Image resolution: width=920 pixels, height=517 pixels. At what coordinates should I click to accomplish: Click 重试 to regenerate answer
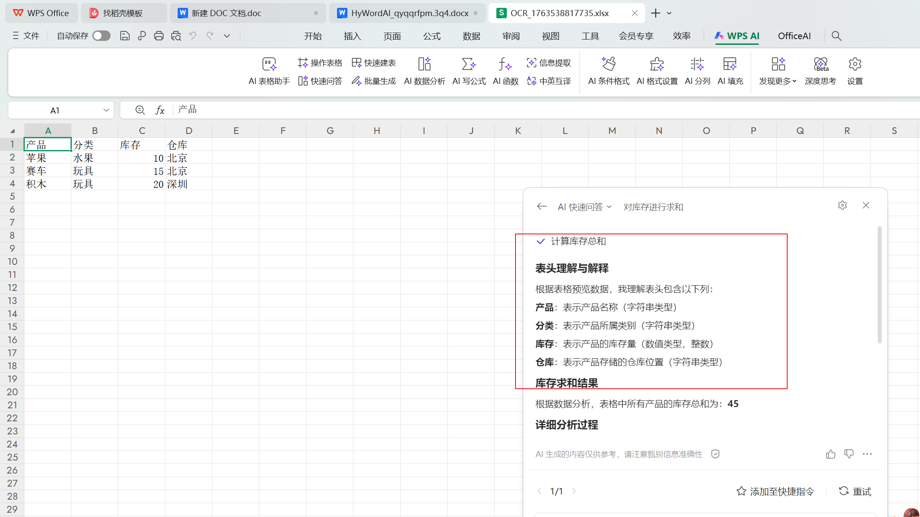tap(855, 491)
